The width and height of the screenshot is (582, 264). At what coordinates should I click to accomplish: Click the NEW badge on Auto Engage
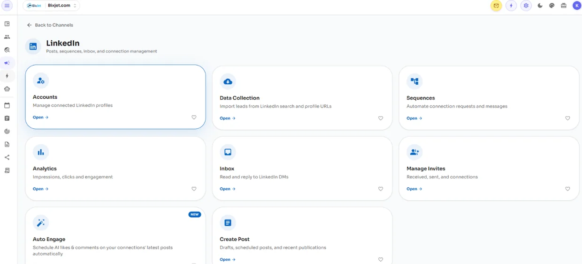pyautogui.click(x=195, y=214)
